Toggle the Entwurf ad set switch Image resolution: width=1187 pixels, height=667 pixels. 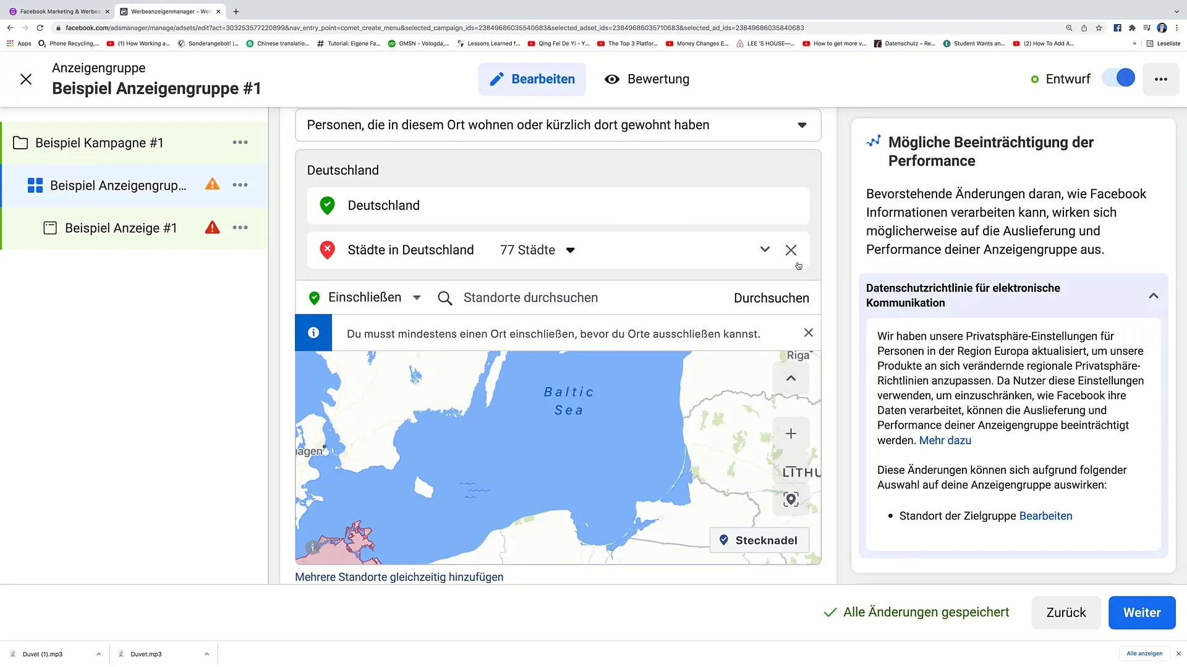[x=1118, y=78]
